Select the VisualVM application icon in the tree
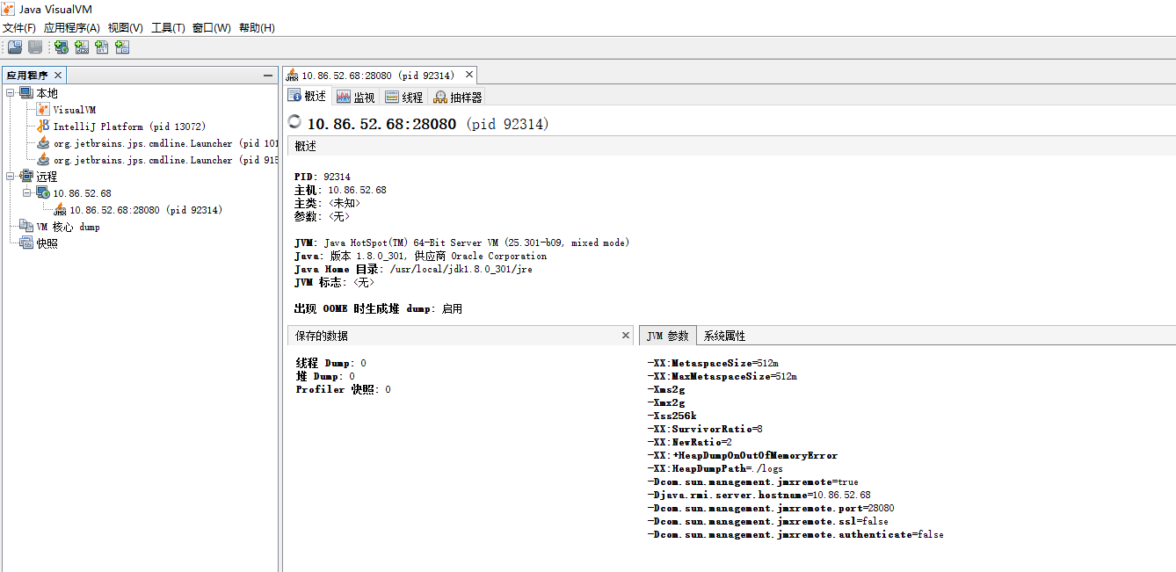 pos(43,110)
